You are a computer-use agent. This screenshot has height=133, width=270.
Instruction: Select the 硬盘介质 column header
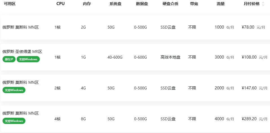point(170,4)
